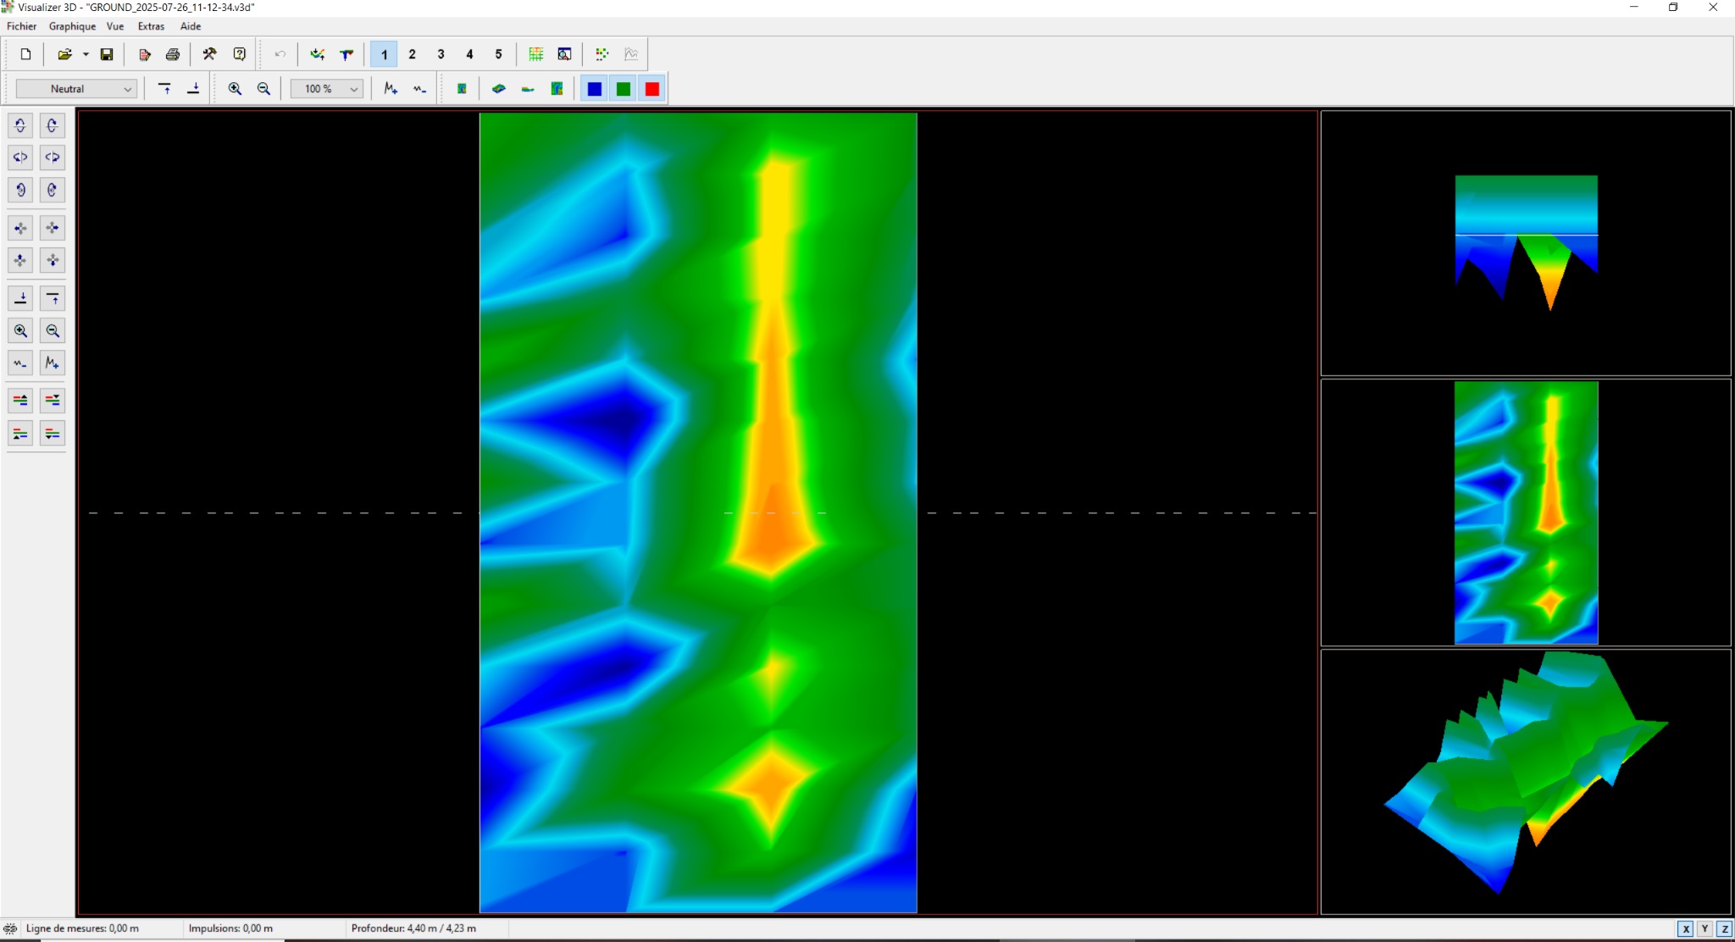Click the print icon in the toolbar
This screenshot has width=1735, height=942.
[173, 54]
